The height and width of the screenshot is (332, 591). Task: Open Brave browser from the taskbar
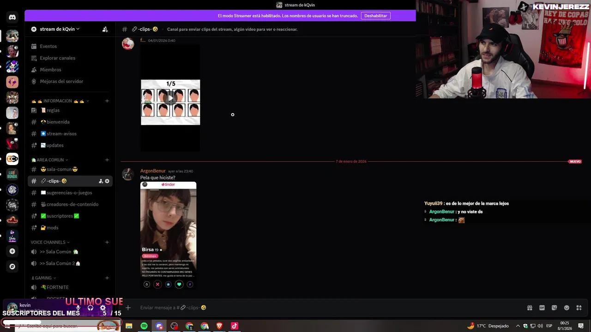tap(219, 326)
